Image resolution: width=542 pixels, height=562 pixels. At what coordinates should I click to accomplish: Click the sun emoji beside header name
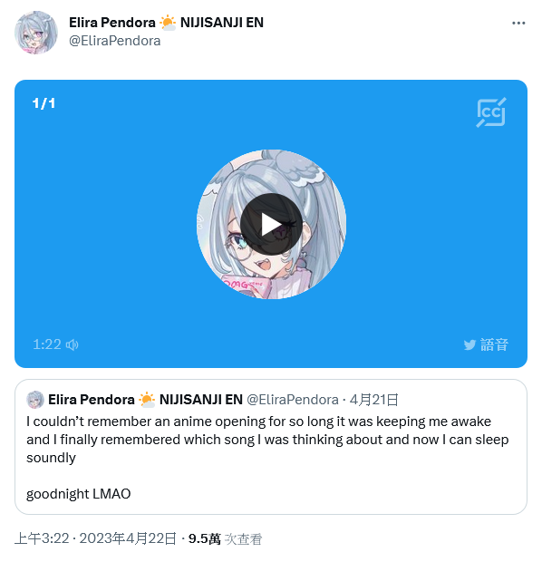coord(168,23)
